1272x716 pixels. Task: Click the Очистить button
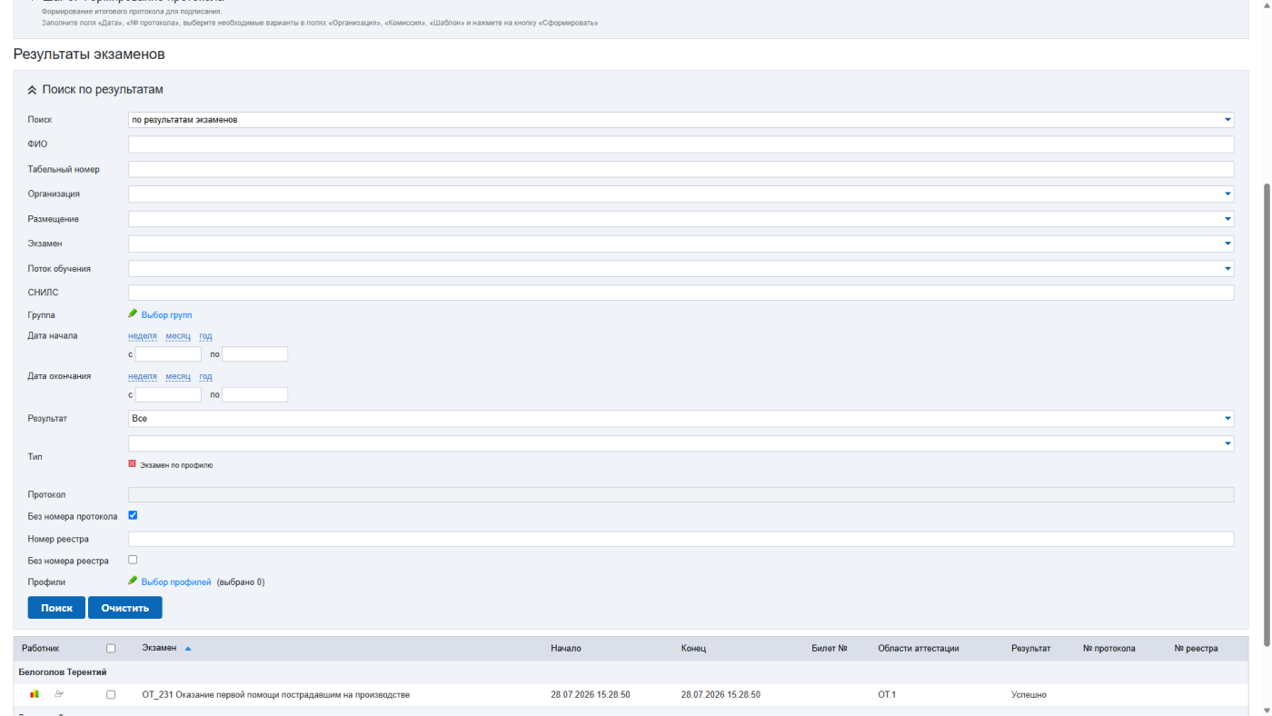(x=125, y=608)
